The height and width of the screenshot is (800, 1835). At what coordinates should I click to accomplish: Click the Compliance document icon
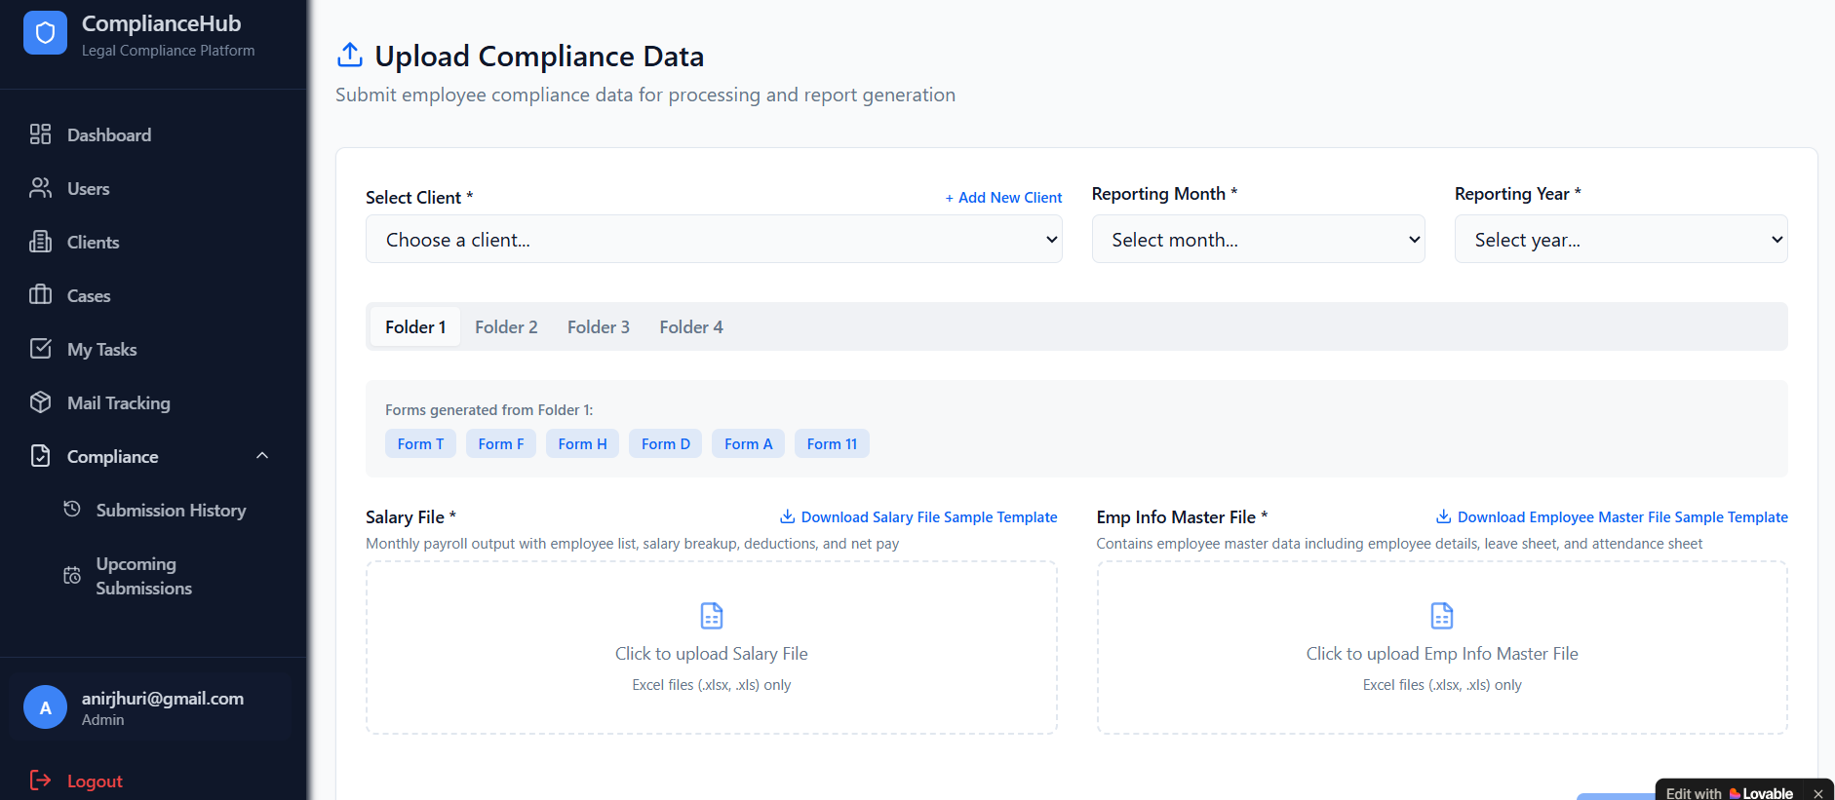point(40,456)
